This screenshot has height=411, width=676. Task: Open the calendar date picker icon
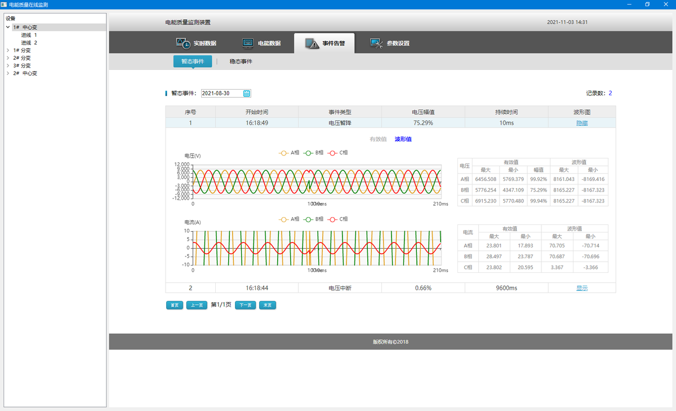coord(246,93)
